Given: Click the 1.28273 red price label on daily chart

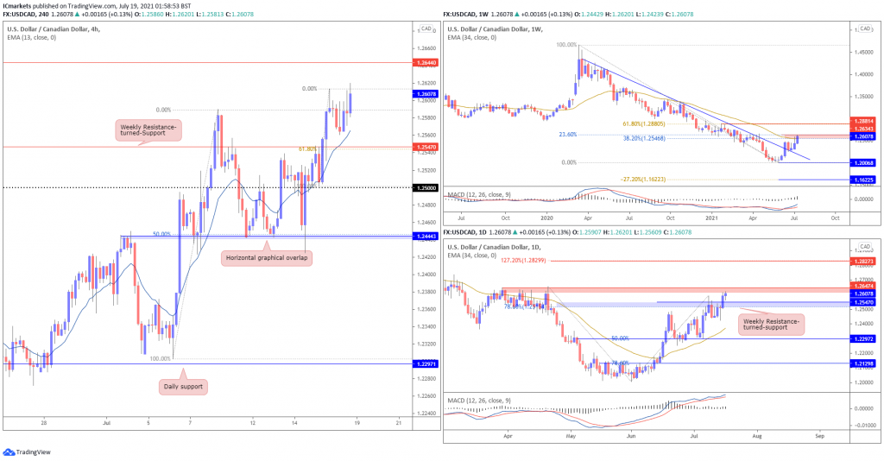Looking at the screenshot, I should (x=862, y=260).
